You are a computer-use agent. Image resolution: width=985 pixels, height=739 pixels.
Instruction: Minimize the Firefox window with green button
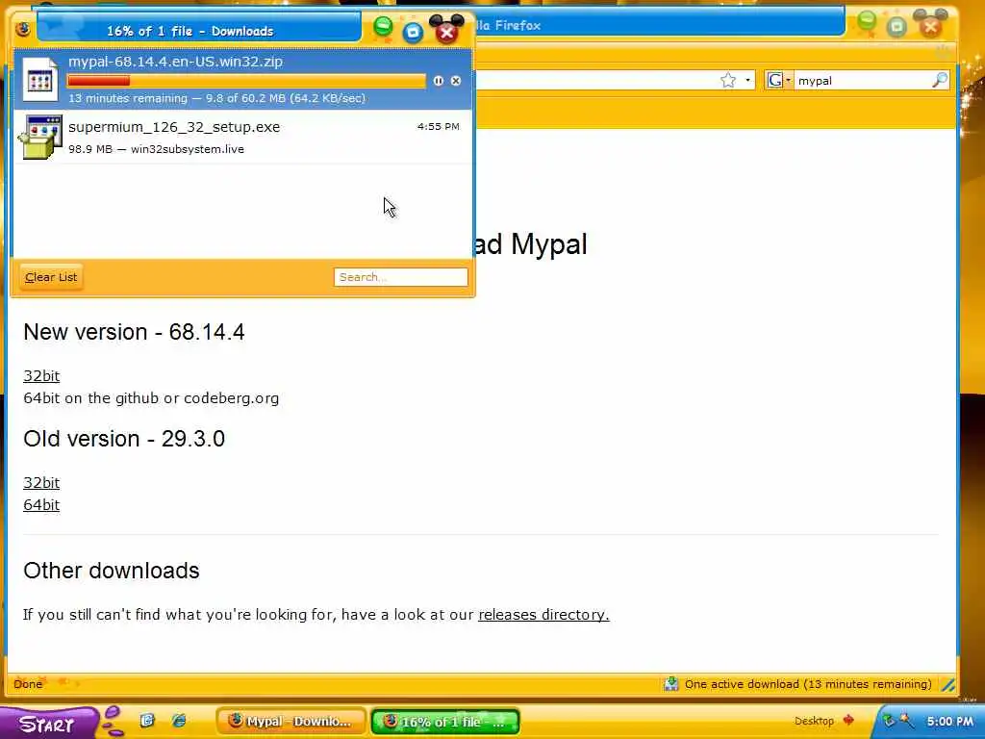click(x=867, y=22)
